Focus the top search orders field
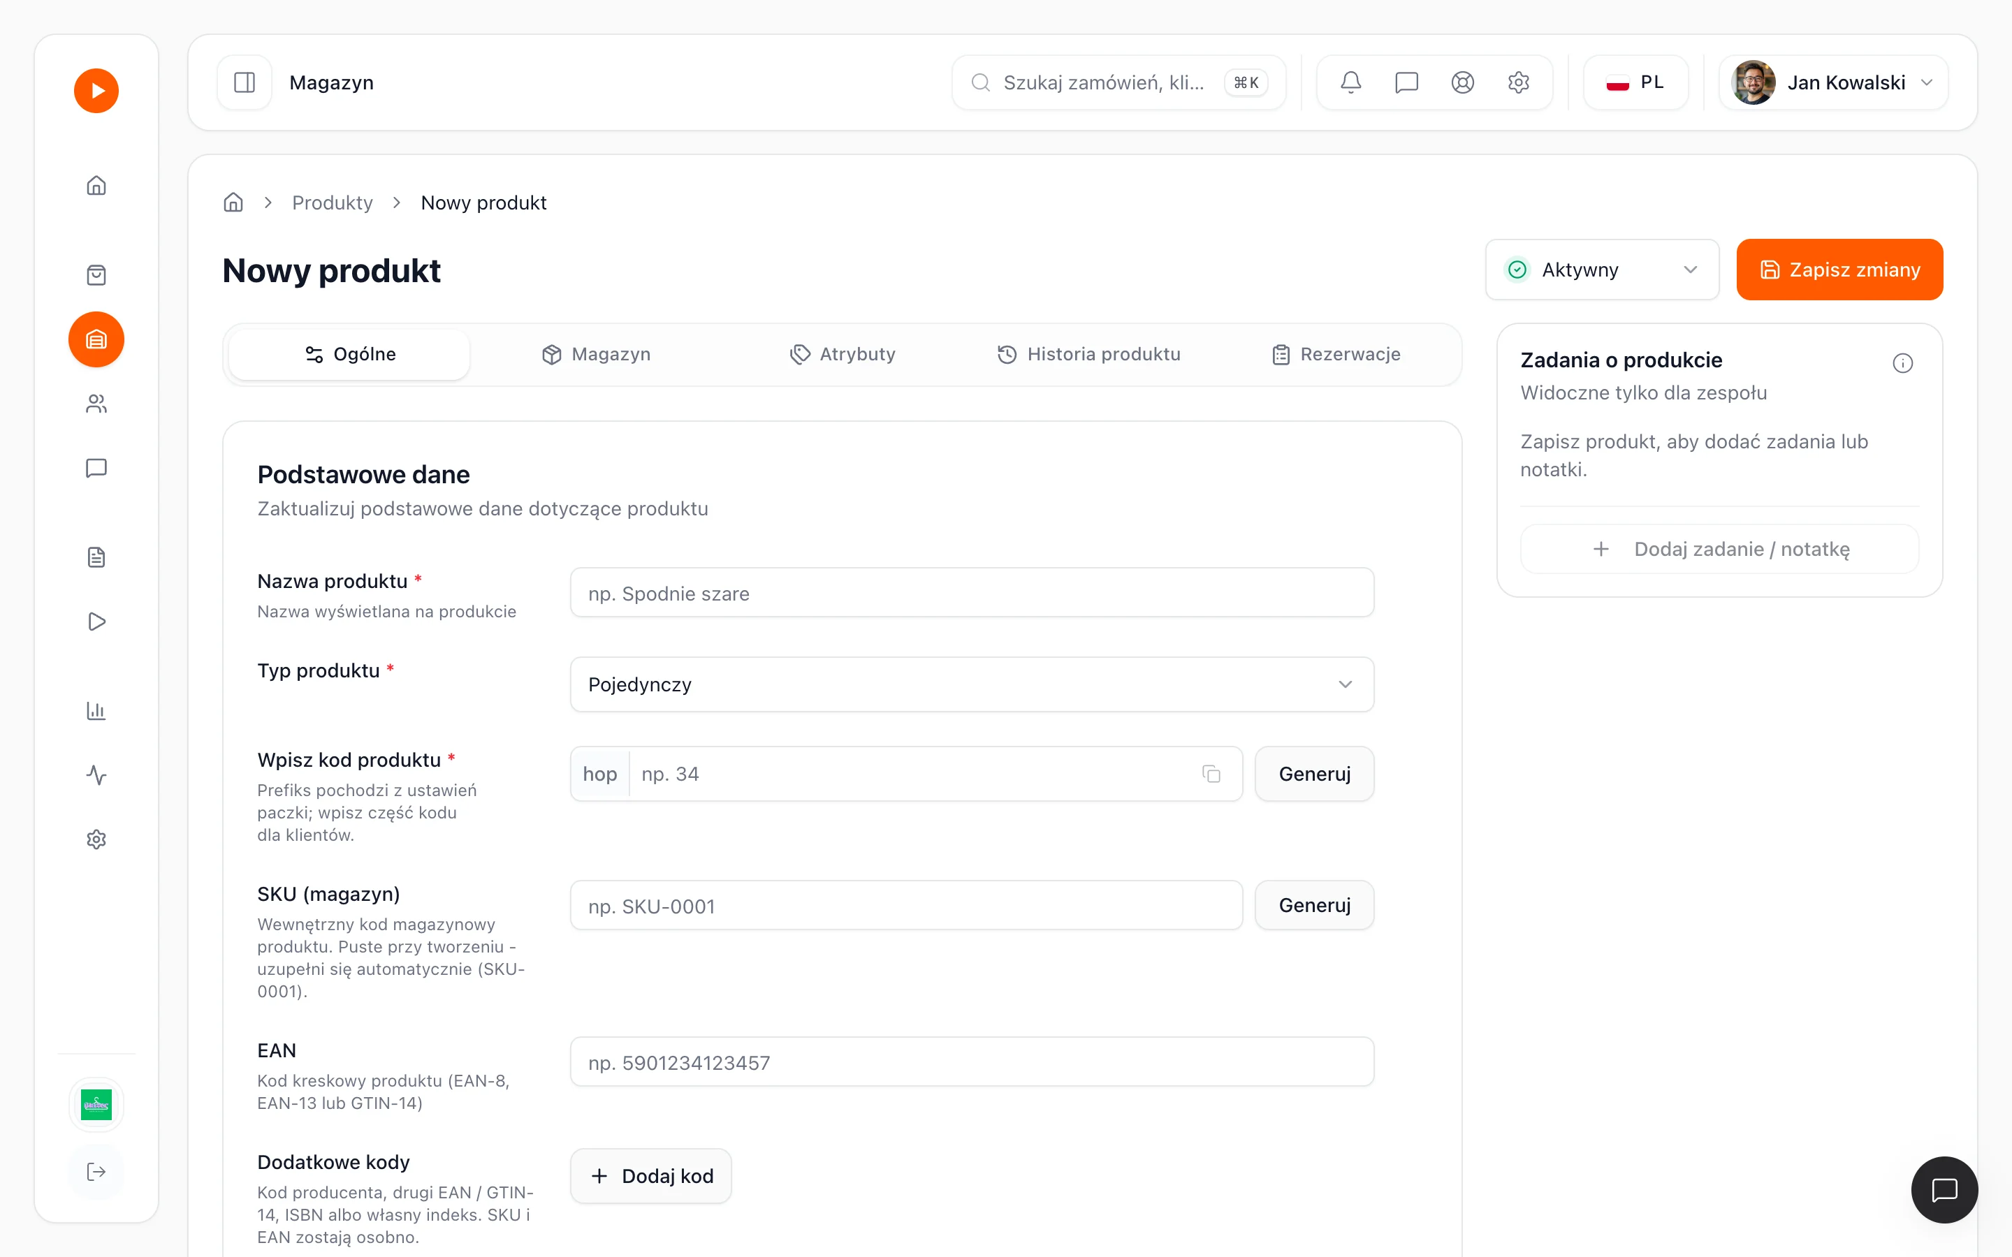 1119,82
